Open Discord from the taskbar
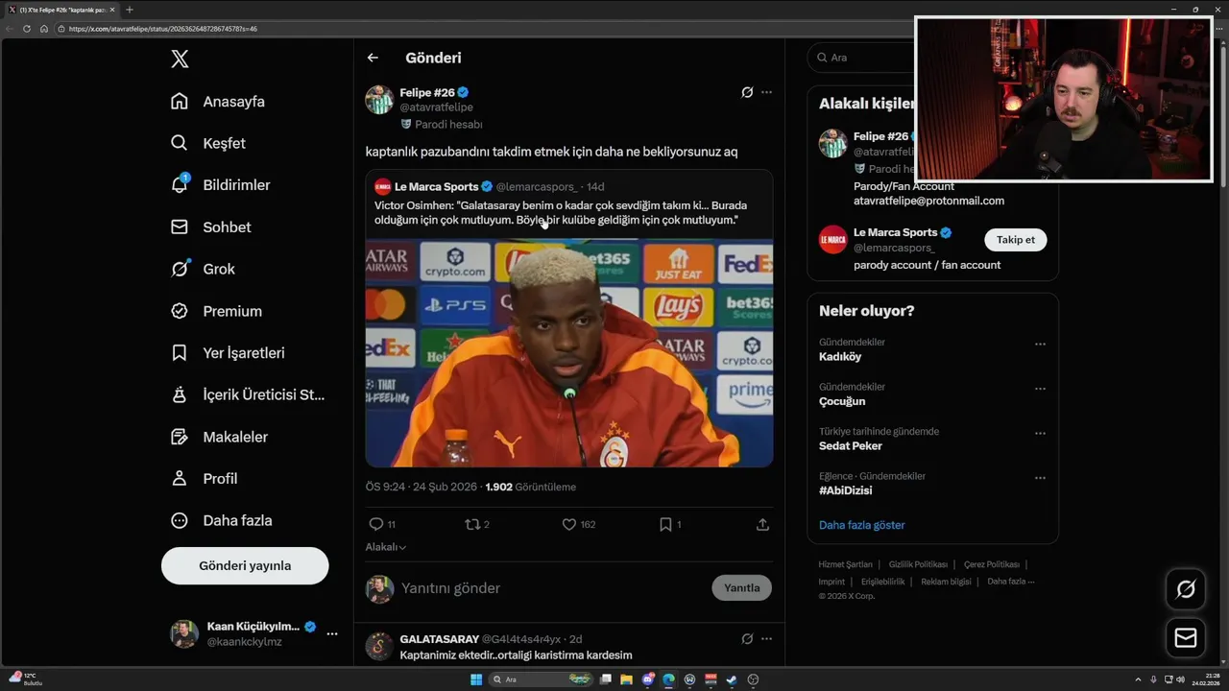 [x=648, y=679]
